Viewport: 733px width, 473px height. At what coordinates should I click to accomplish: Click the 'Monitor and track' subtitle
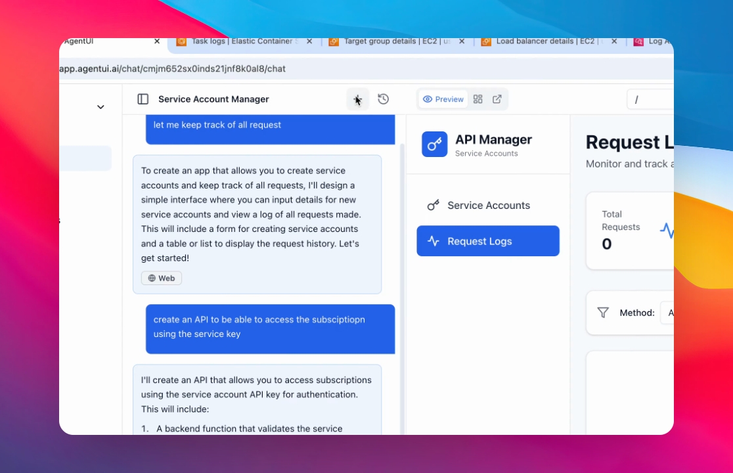tap(629, 164)
